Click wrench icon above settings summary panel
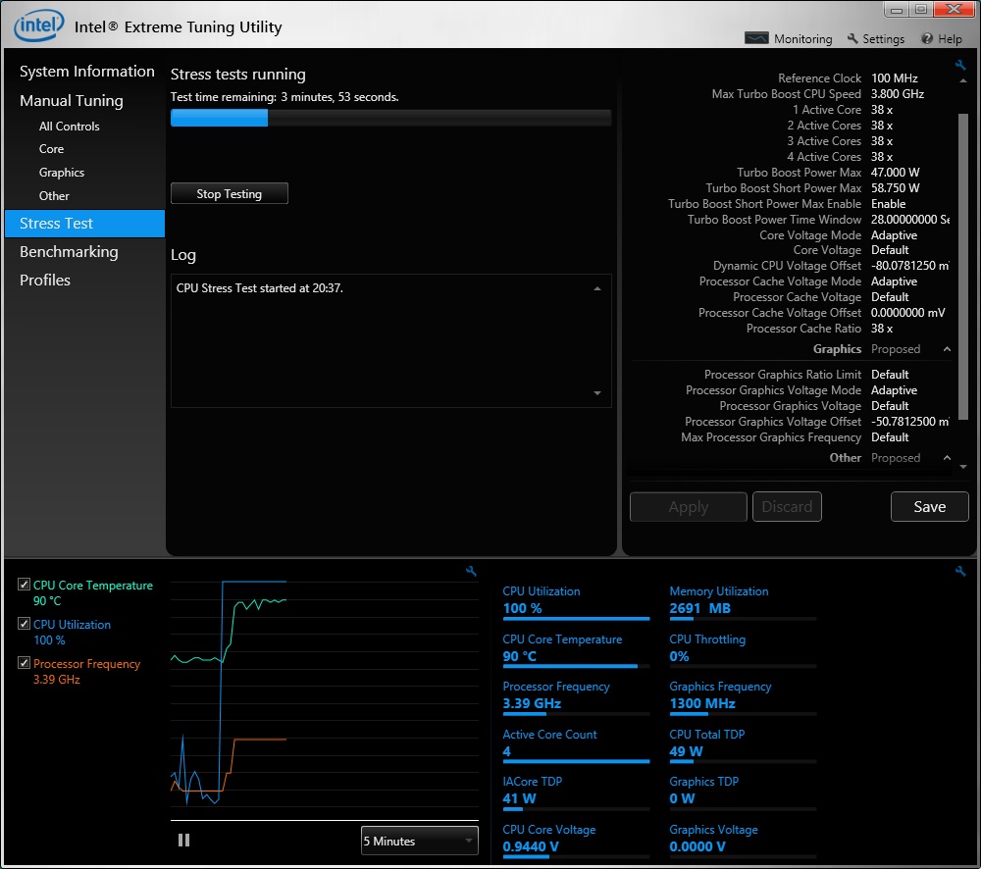Screen dimensions: 981x869 (x=960, y=65)
